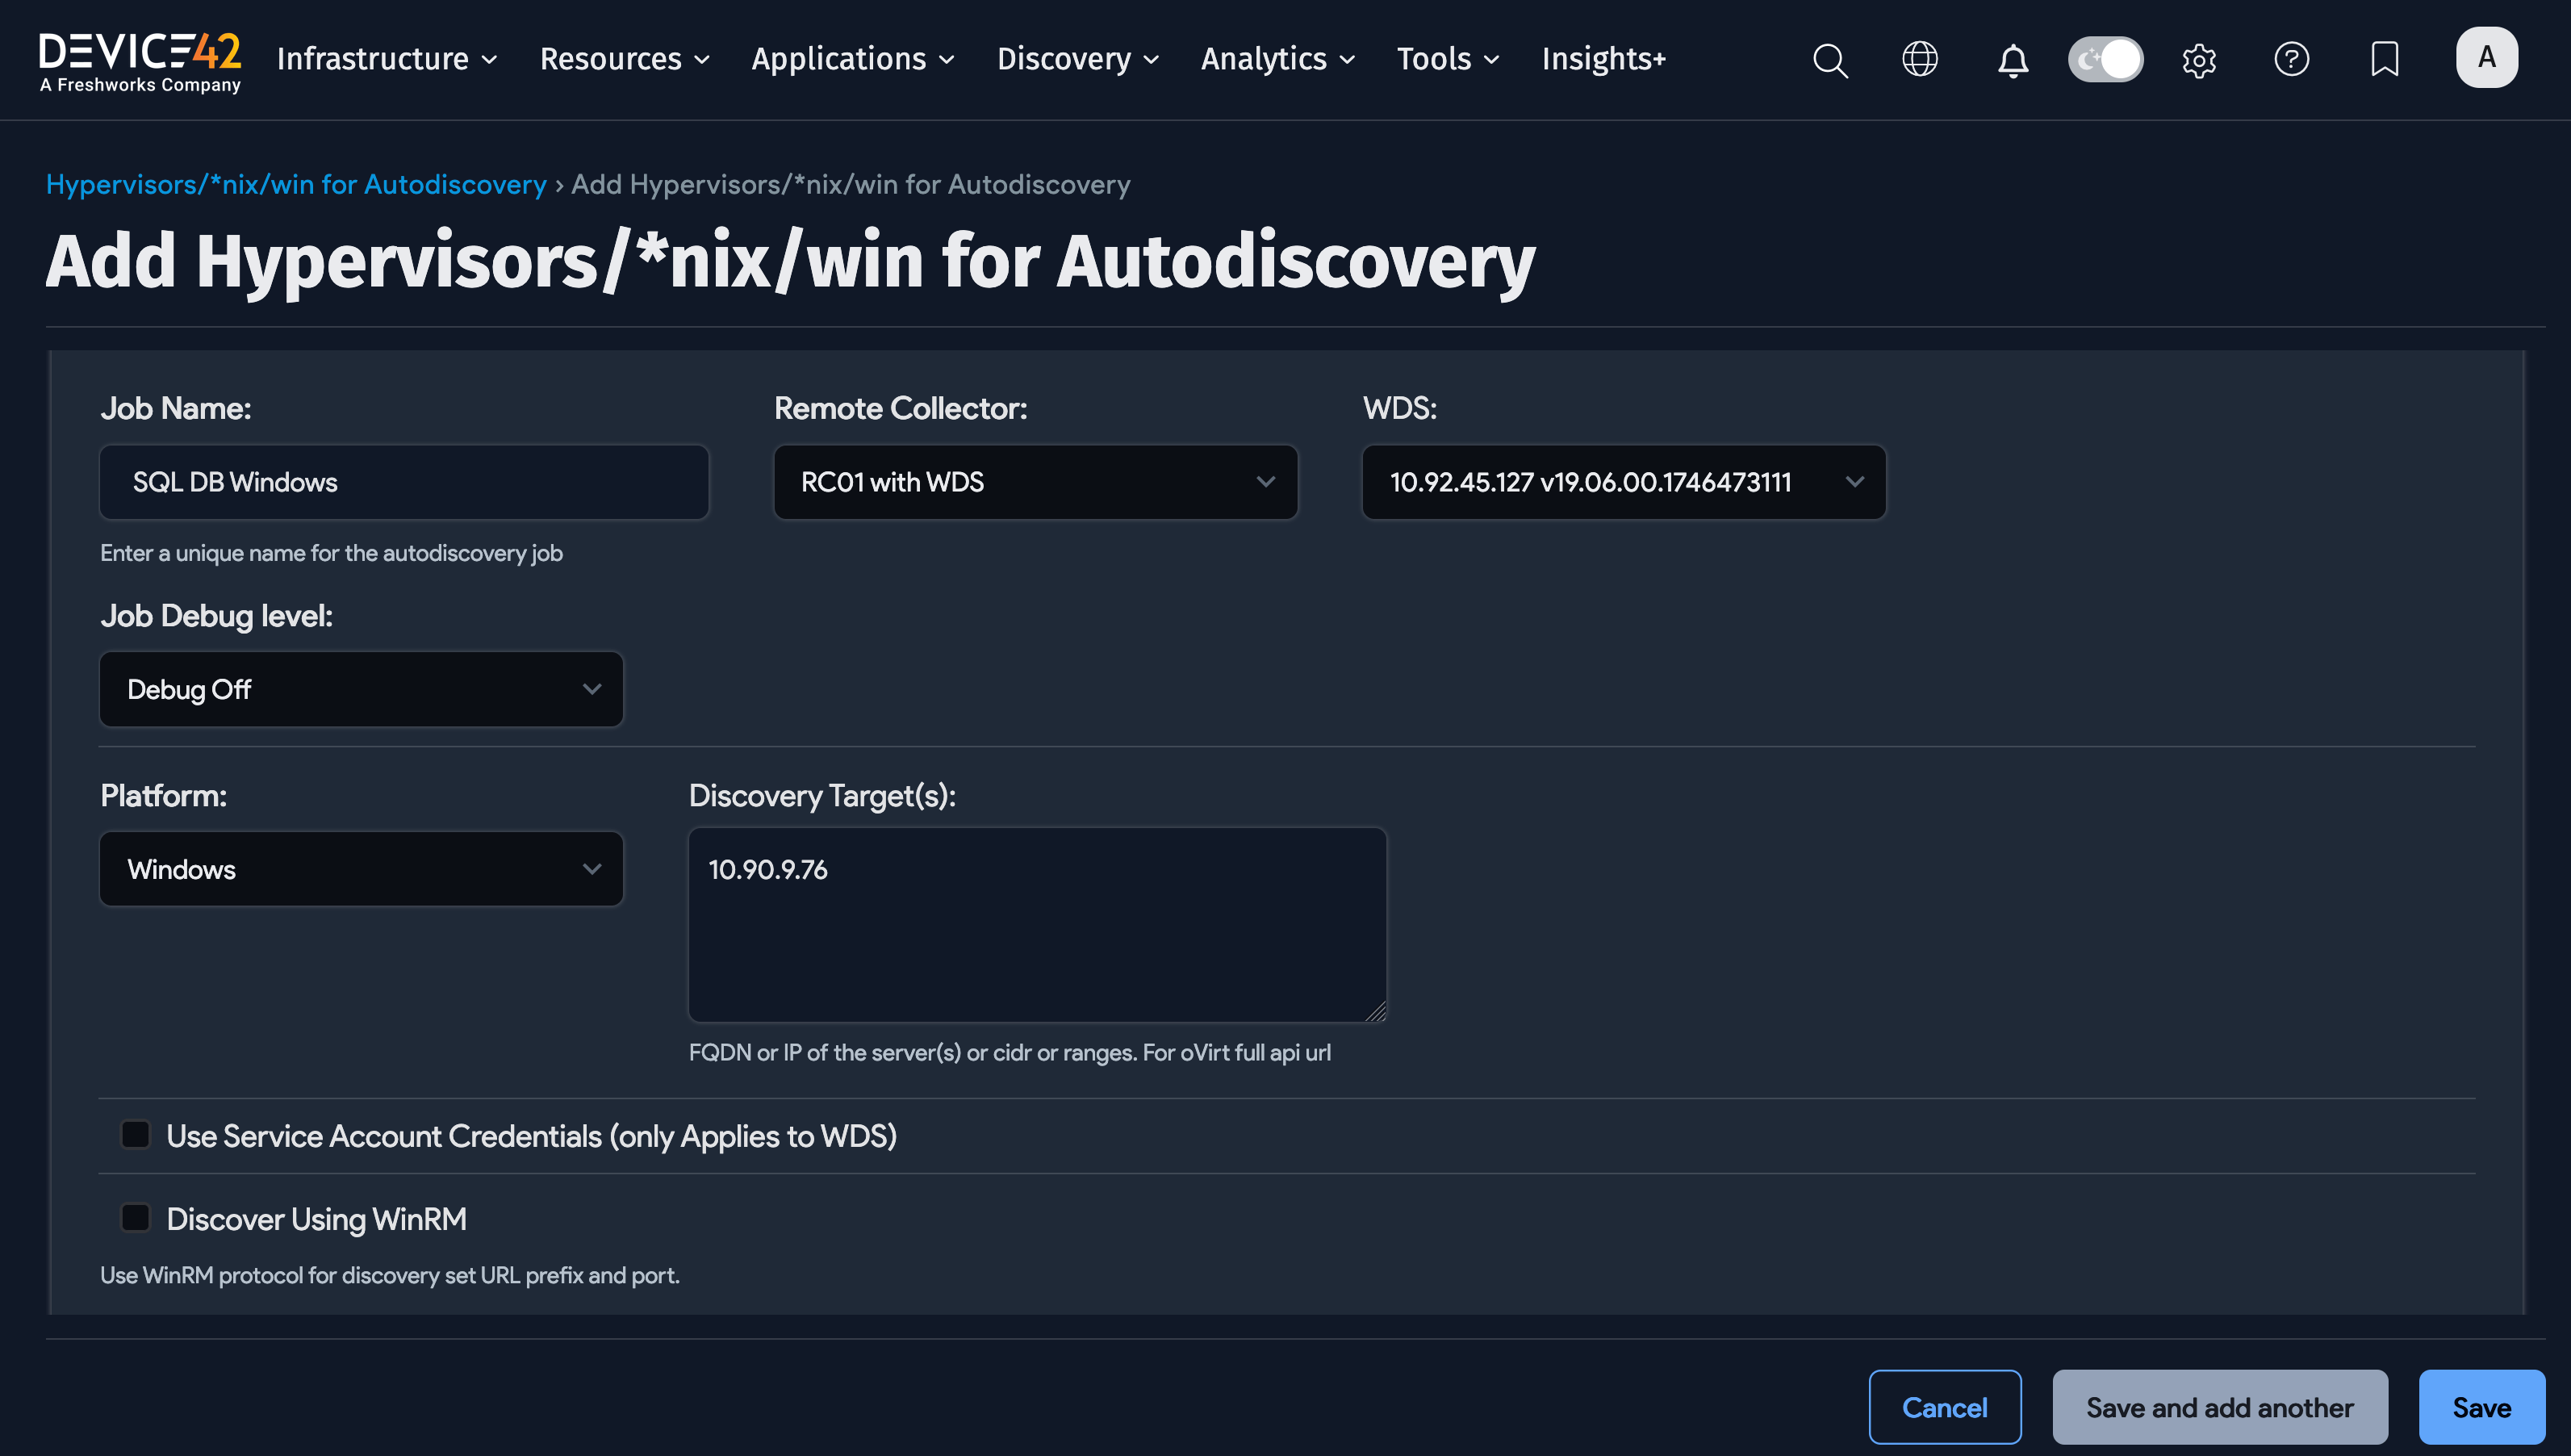Change the Job Debug level
Image resolution: width=2571 pixels, height=1456 pixels.
(x=360, y=689)
